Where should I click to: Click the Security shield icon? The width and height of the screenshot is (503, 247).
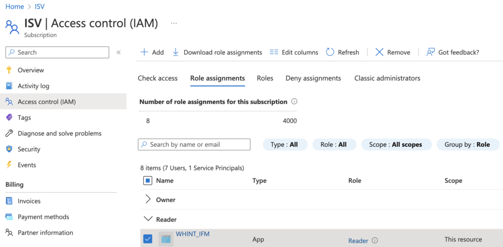click(x=9, y=149)
